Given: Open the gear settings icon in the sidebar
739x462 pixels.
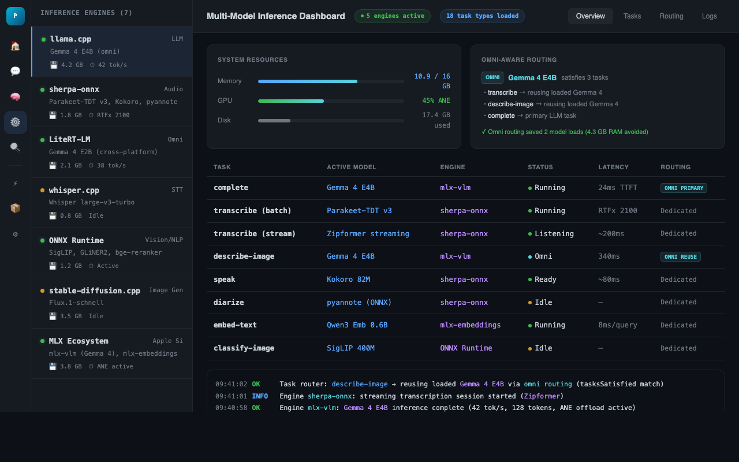Looking at the screenshot, I should (15, 122).
